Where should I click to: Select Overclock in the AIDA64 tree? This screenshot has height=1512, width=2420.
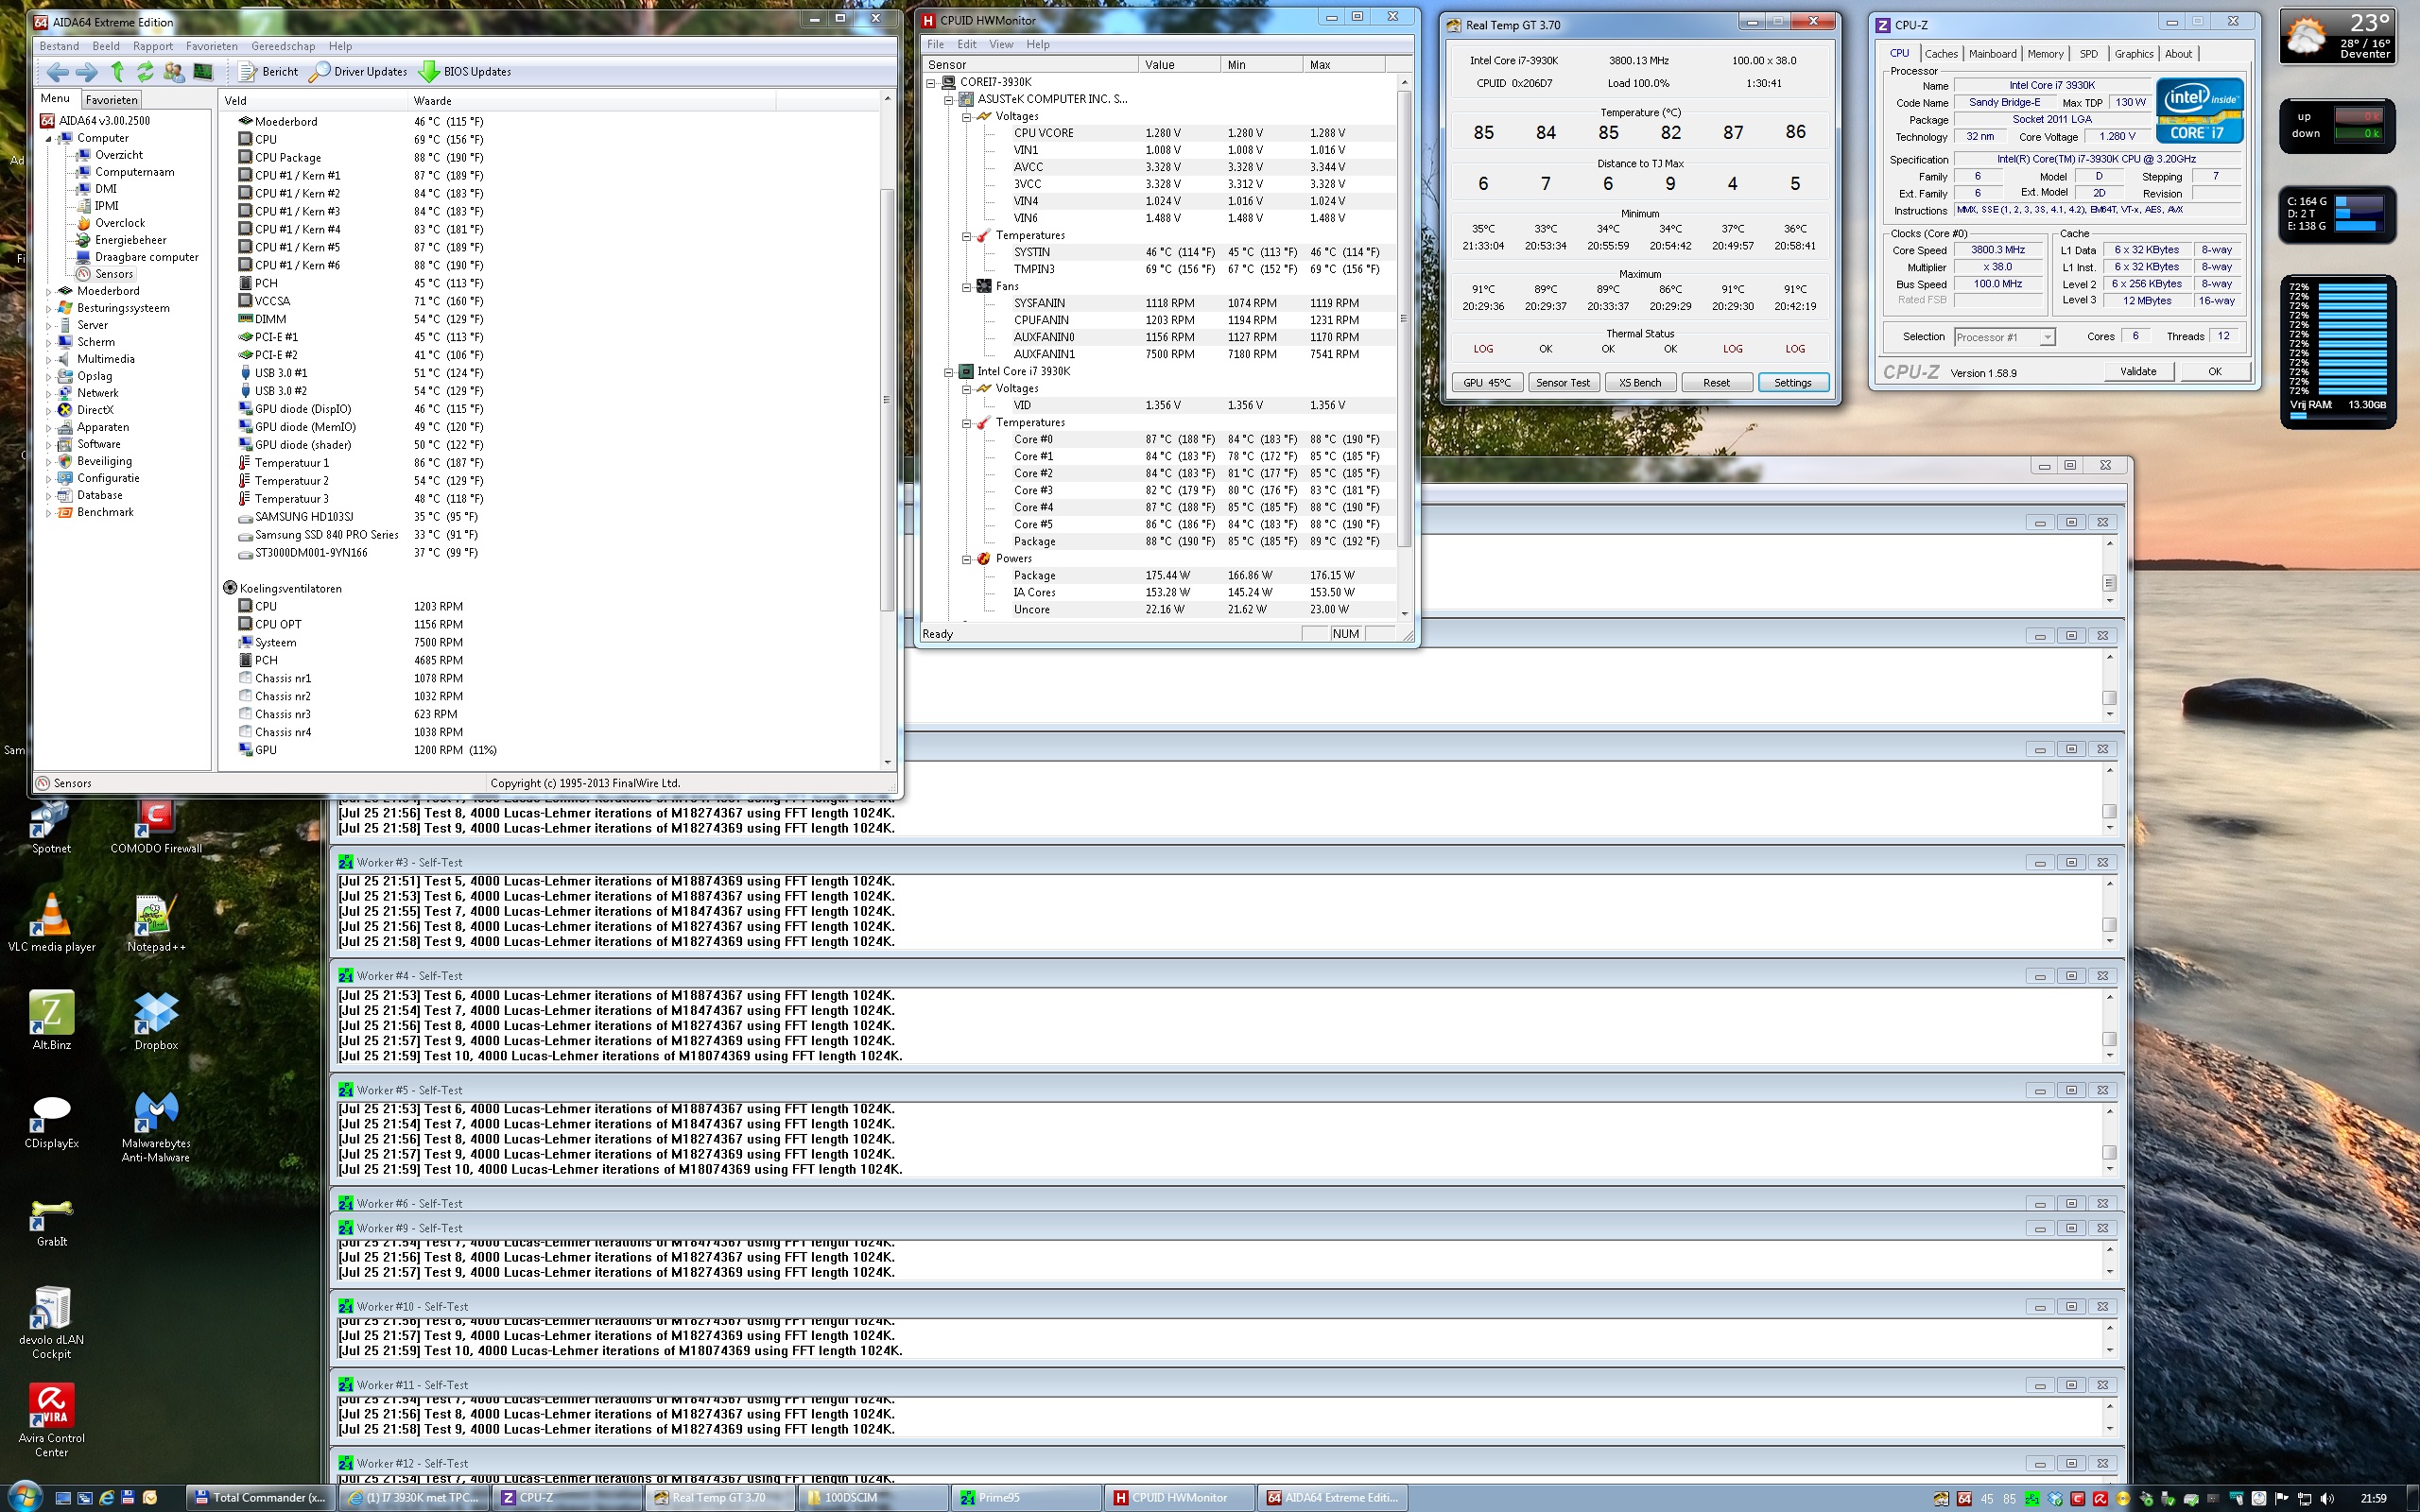[119, 223]
